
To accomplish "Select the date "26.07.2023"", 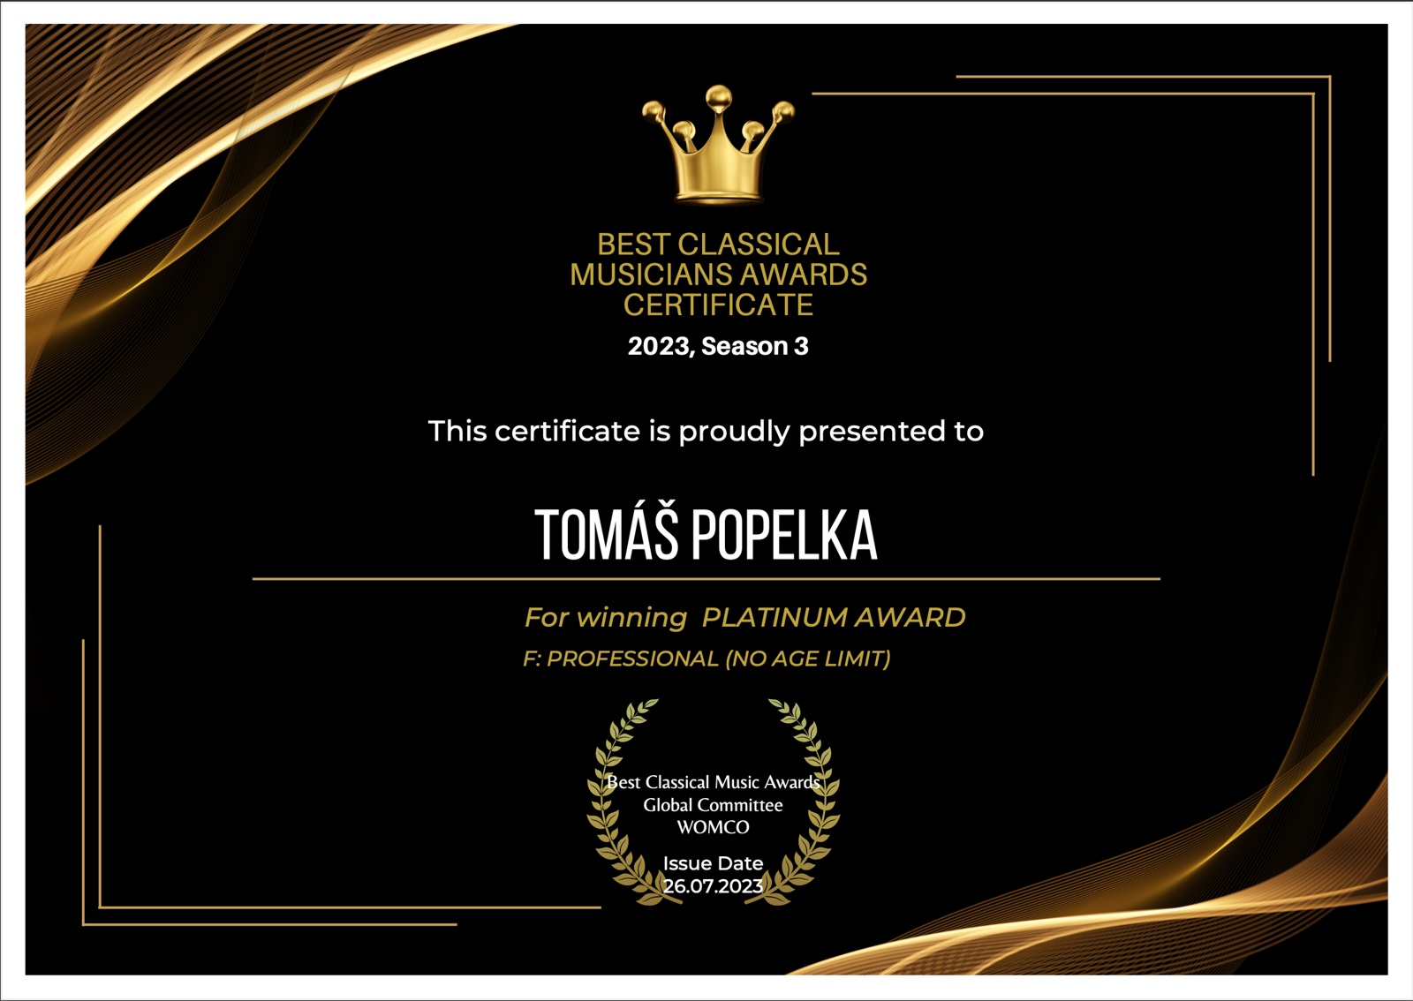I will click(x=713, y=886).
